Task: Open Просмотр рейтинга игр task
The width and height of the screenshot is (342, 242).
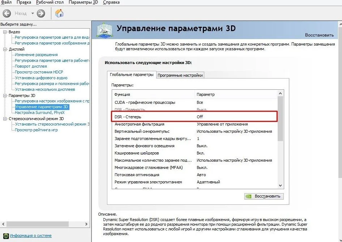Action: coord(36,130)
